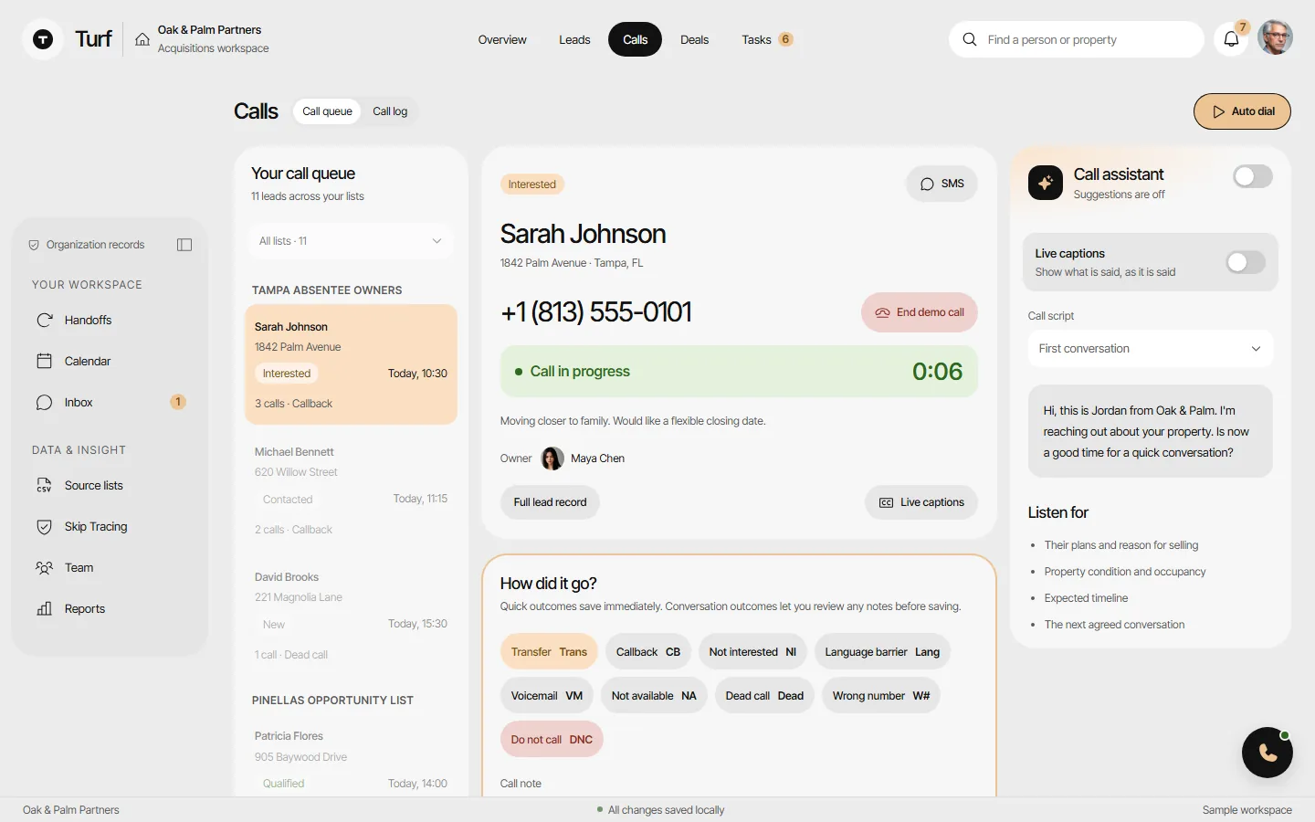
Task: Open the Call script dropdown
Action: tap(1151, 349)
